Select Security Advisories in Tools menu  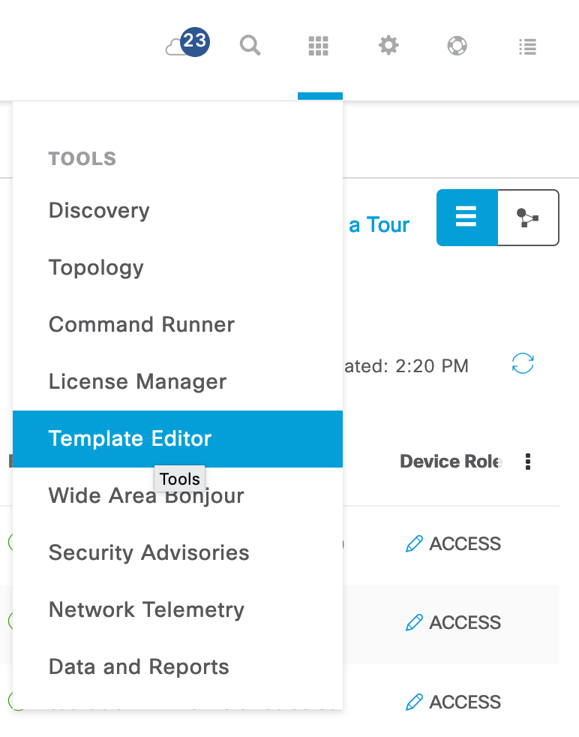point(178,552)
